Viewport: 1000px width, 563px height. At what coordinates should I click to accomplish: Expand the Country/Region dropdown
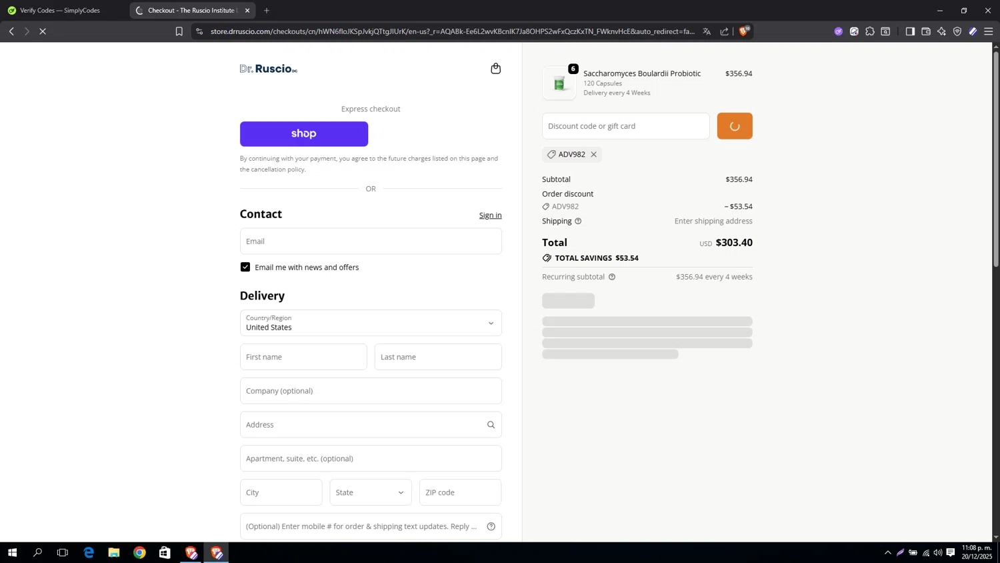click(x=371, y=323)
